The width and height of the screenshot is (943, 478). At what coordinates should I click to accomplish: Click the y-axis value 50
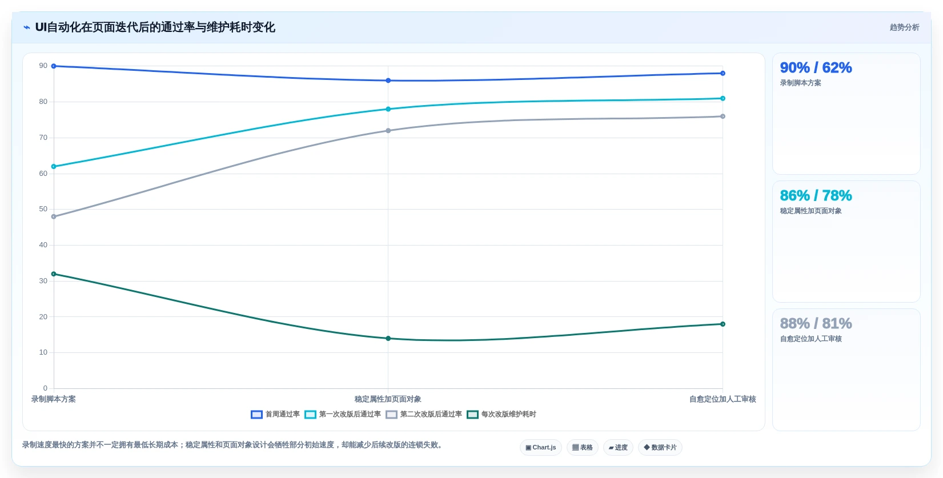[43, 209]
